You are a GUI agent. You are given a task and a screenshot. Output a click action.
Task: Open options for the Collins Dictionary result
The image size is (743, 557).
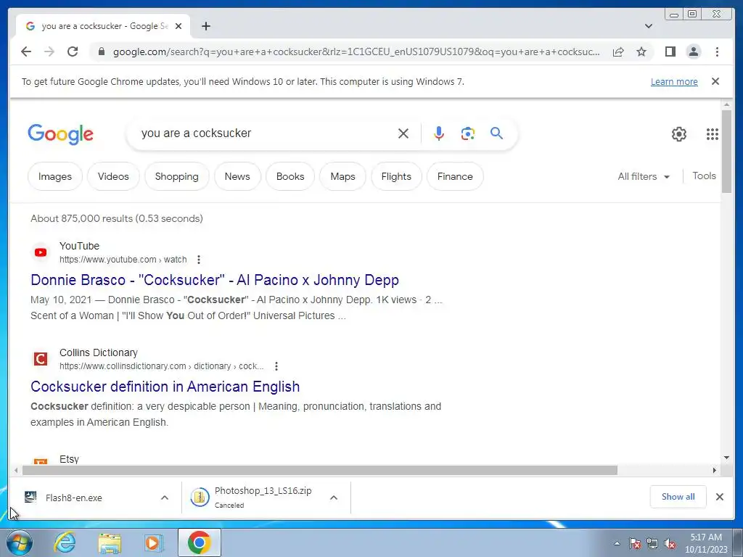276,366
